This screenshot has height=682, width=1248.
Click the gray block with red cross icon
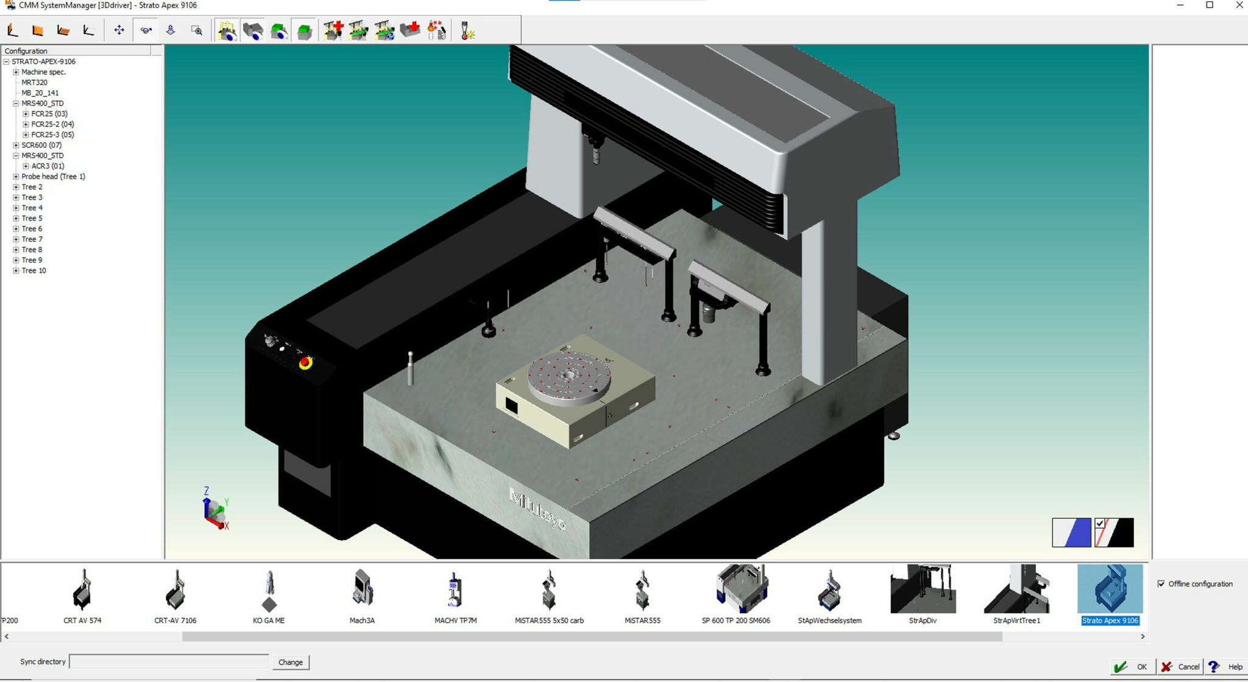[x=410, y=30]
